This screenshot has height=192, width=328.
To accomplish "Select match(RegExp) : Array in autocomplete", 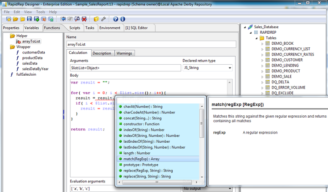I will 159,159.
